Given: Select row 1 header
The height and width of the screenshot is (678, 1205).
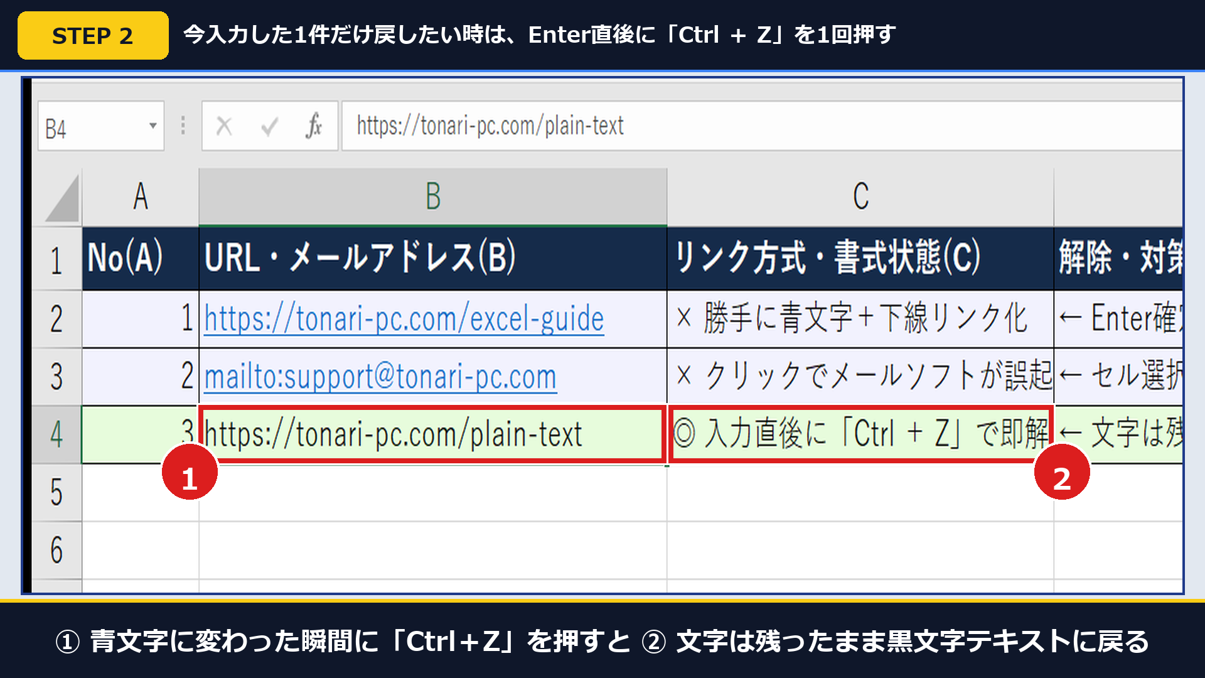Looking at the screenshot, I should point(56,259).
